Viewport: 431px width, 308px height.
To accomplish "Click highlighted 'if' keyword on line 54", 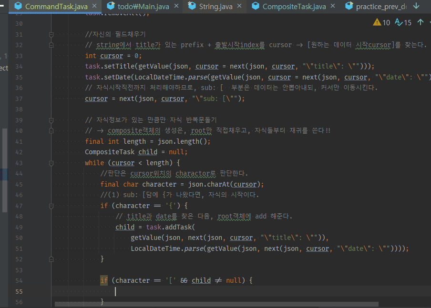I will (x=104, y=280).
